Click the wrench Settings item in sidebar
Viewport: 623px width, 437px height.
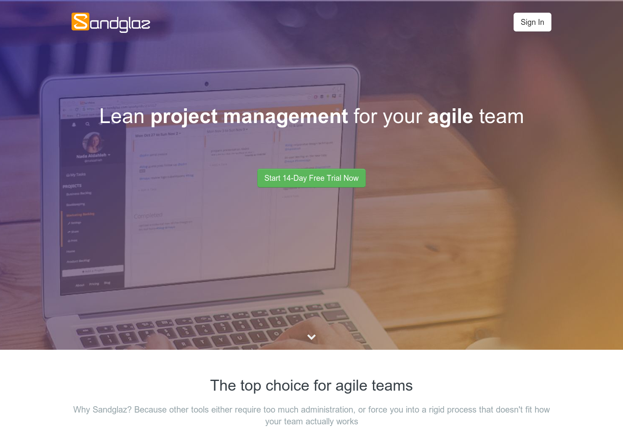(75, 223)
